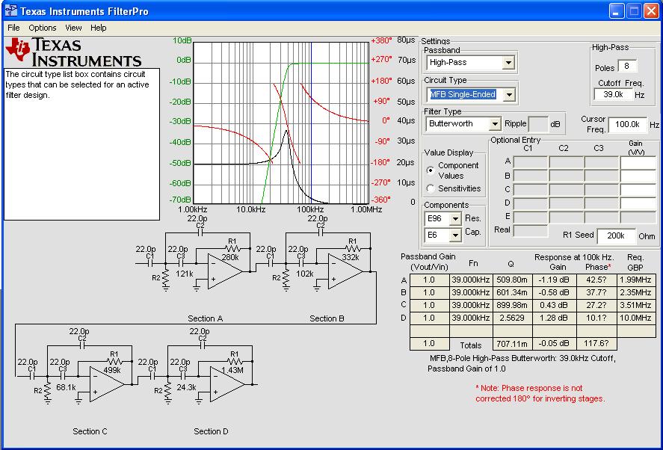Image resolution: width=663 pixels, height=450 pixels.
Task: Open the E96 resistor series dropdown
Action: tap(455, 219)
